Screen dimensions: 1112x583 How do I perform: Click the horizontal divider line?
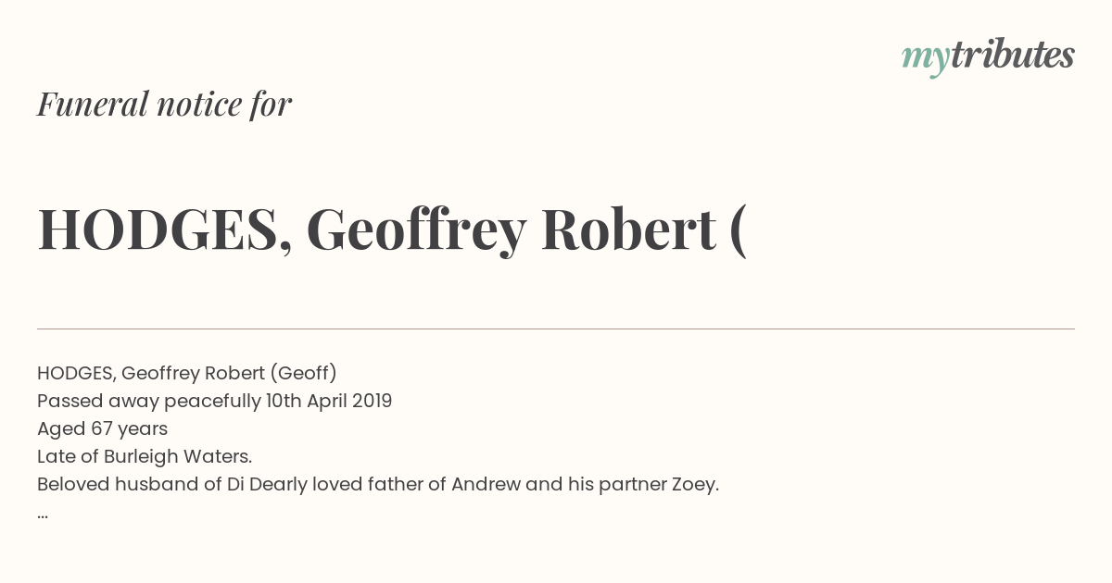(x=556, y=329)
